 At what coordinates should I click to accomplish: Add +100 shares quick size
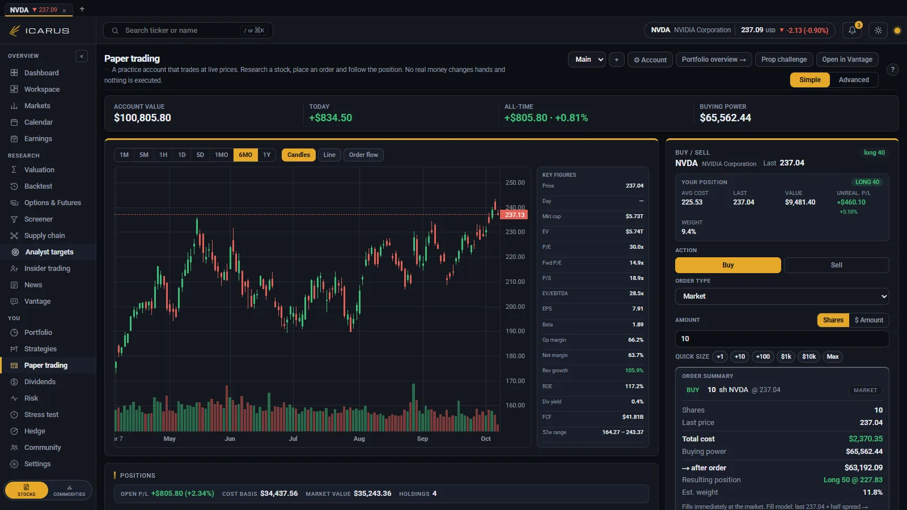[763, 356]
